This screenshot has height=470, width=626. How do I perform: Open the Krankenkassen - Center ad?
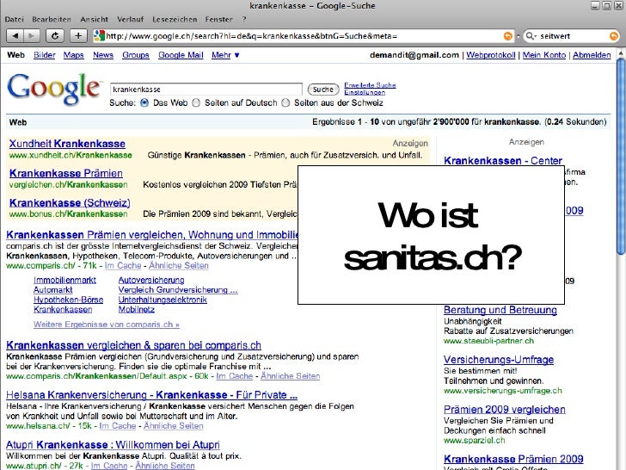(503, 161)
